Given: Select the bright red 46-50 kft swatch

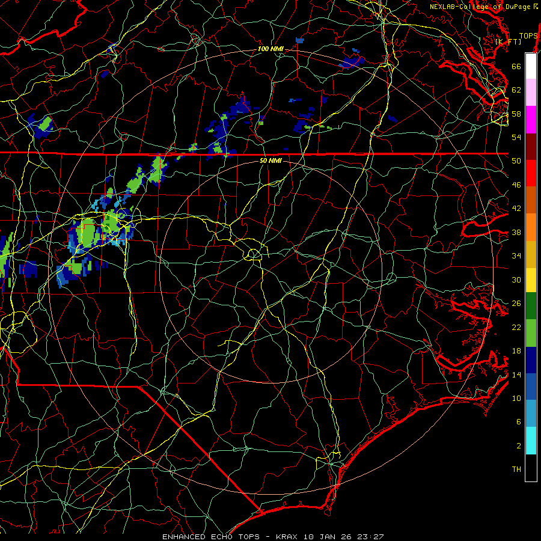Looking at the screenshot, I should (531, 173).
